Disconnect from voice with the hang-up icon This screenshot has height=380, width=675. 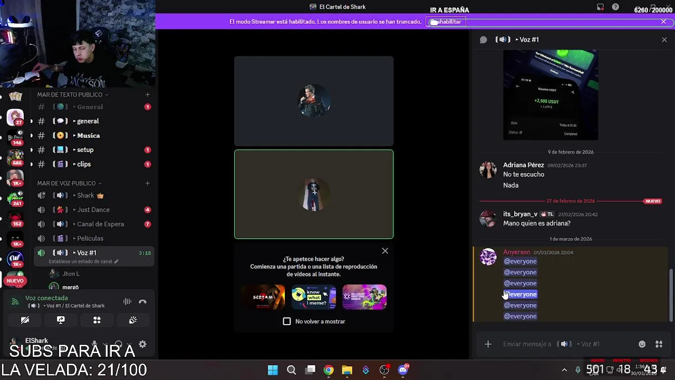(x=142, y=301)
